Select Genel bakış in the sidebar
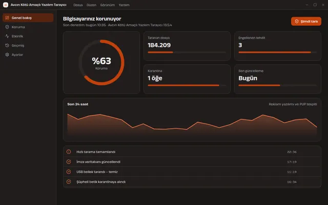The height and width of the screenshot is (205, 328). pyautogui.click(x=28, y=18)
